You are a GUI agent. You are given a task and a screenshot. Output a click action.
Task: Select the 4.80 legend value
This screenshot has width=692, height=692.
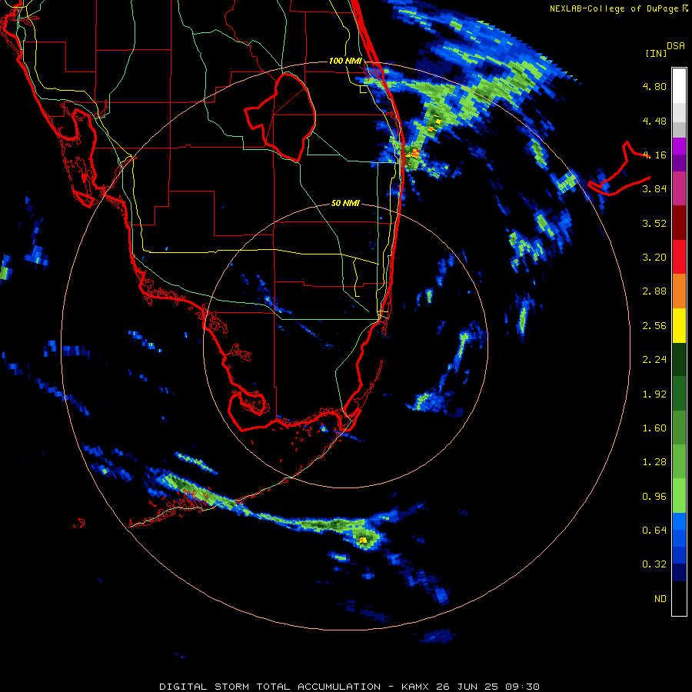point(654,86)
